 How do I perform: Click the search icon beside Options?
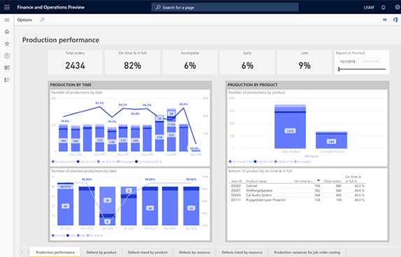point(42,20)
